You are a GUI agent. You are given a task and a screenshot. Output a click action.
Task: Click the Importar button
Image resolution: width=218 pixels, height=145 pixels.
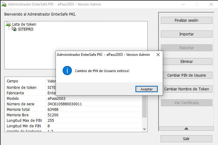click(x=187, y=34)
